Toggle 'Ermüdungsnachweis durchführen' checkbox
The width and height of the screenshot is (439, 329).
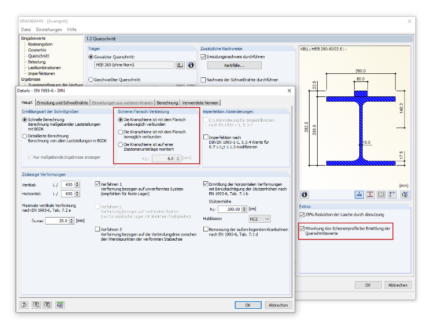pyautogui.click(x=203, y=57)
